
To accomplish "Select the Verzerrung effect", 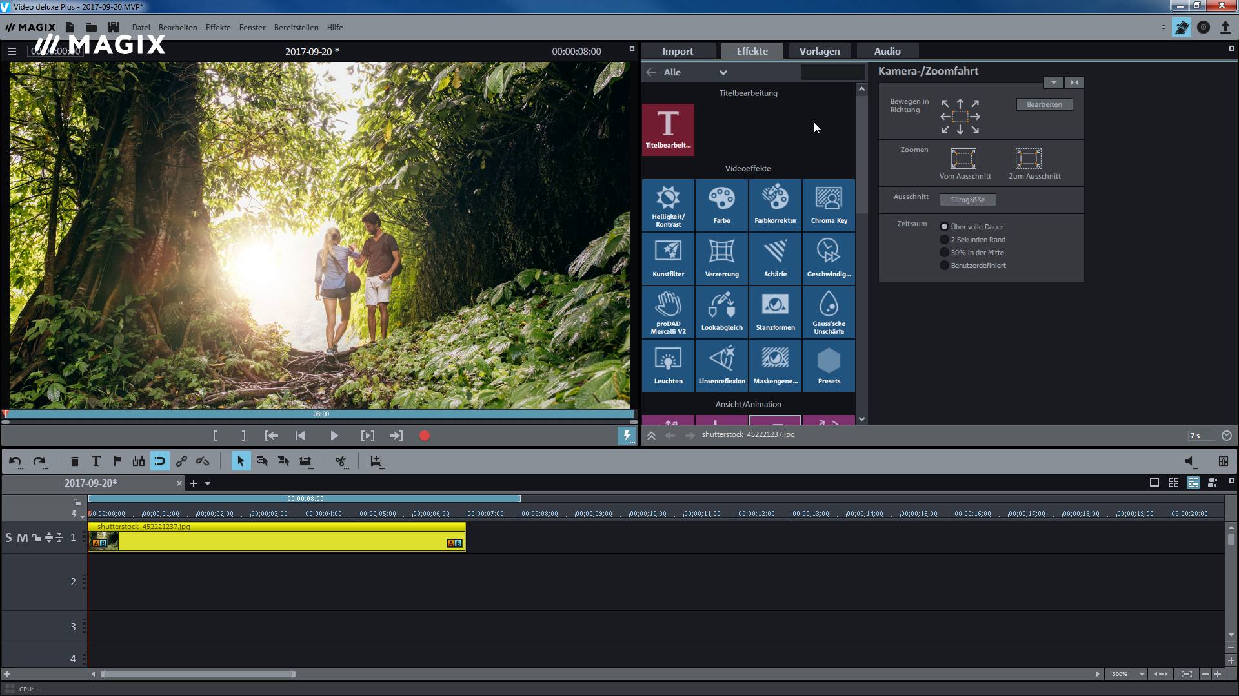I will point(721,258).
